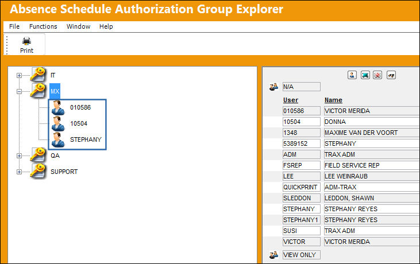Click name field STEPHANY REYES in STEPHANY1 row
Screen dimensions: 420x264
click(x=372, y=220)
